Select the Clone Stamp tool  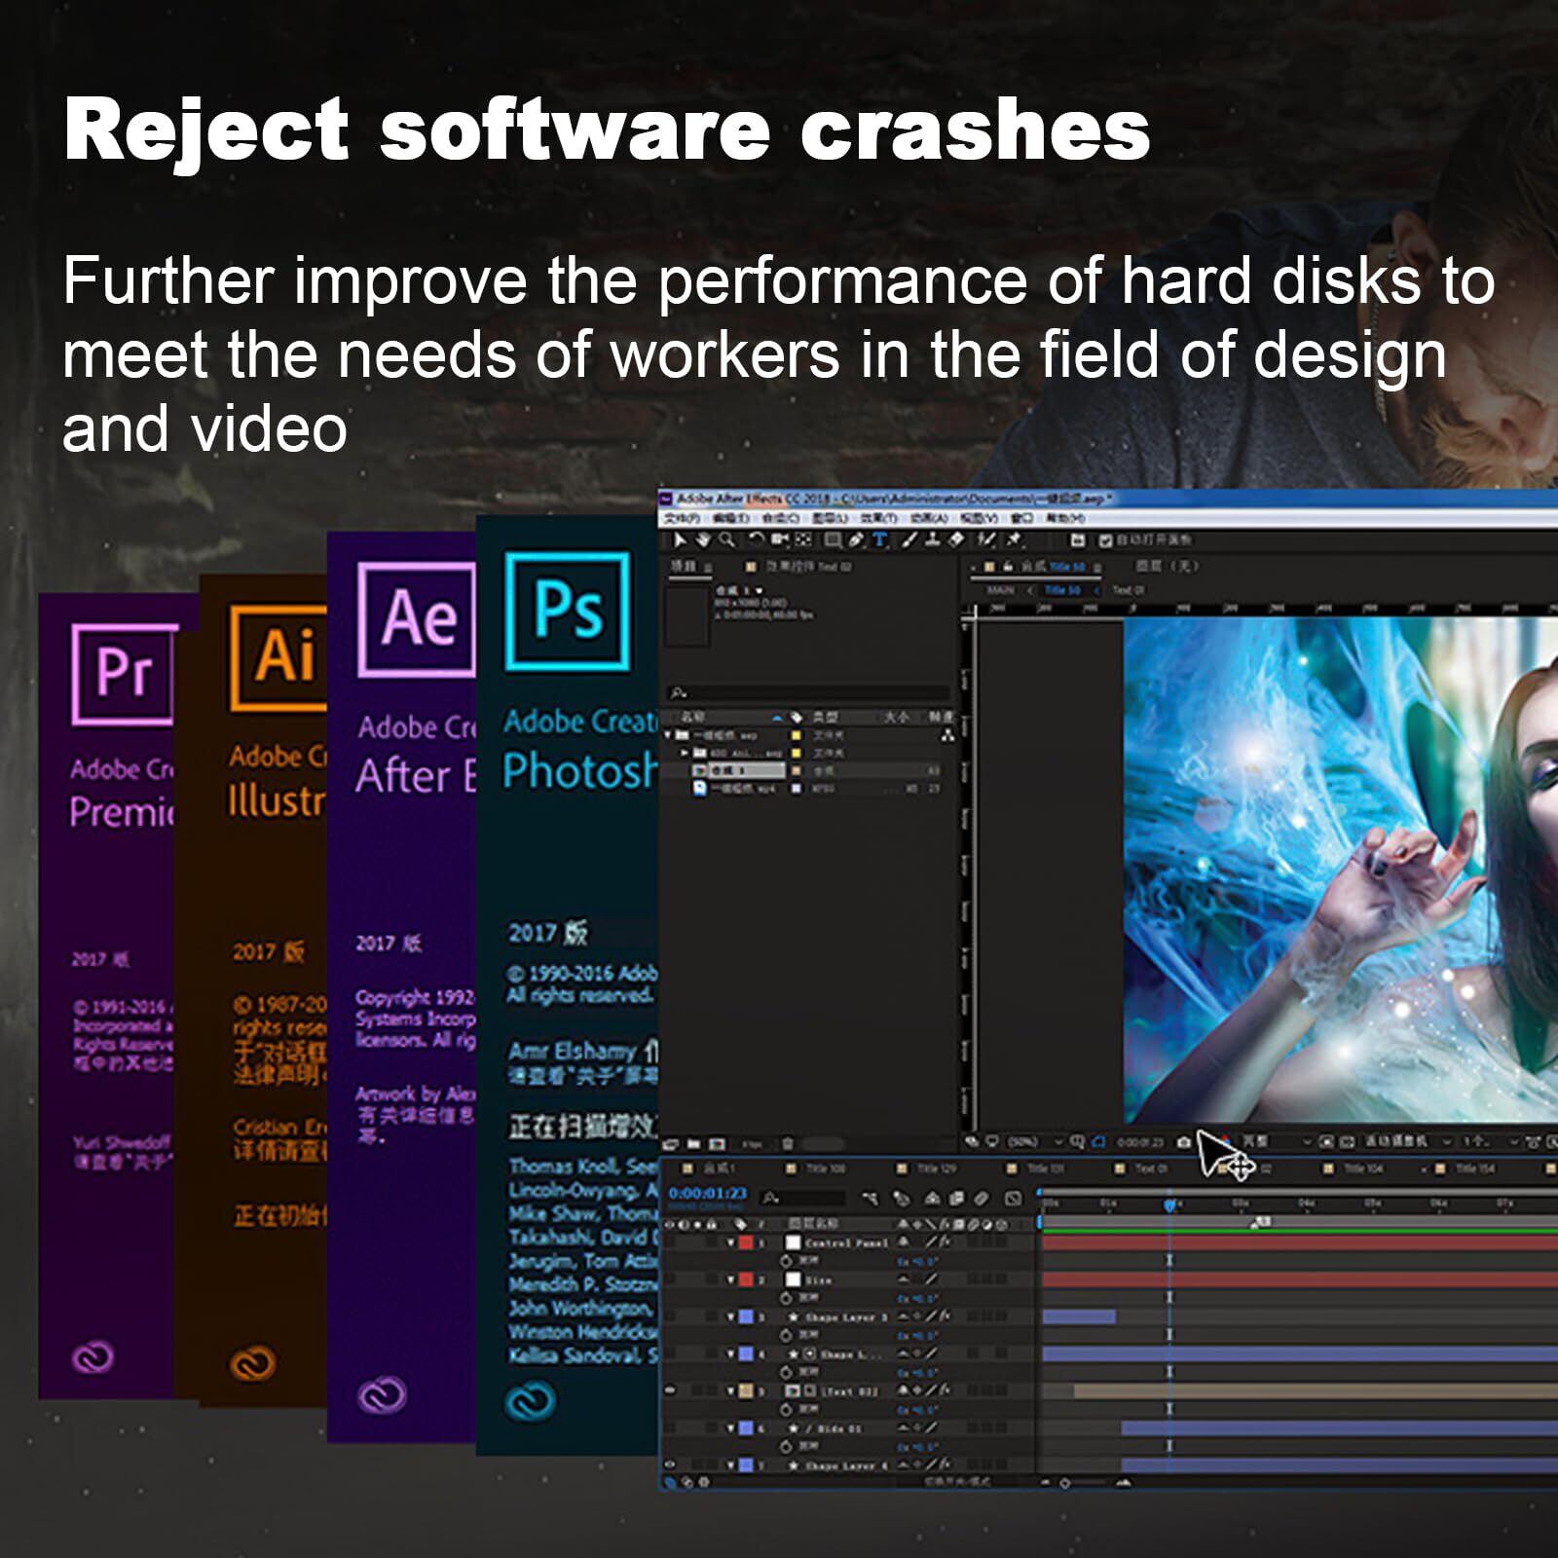[x=933, y=540]
